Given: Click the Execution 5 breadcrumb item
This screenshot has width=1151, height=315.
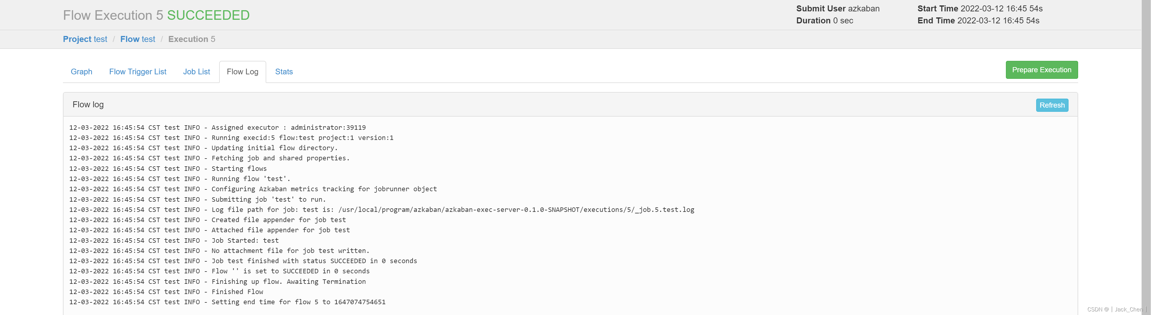Looking at the screenshot, I should [x=191, y=39].
